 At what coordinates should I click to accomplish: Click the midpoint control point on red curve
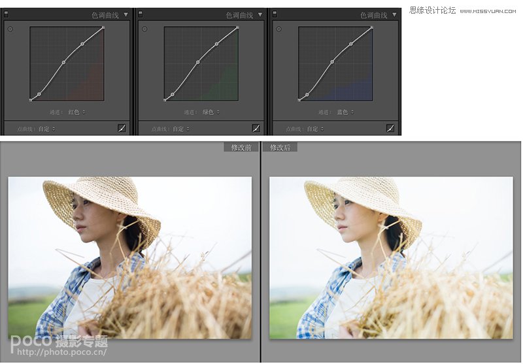coord(63,63)
